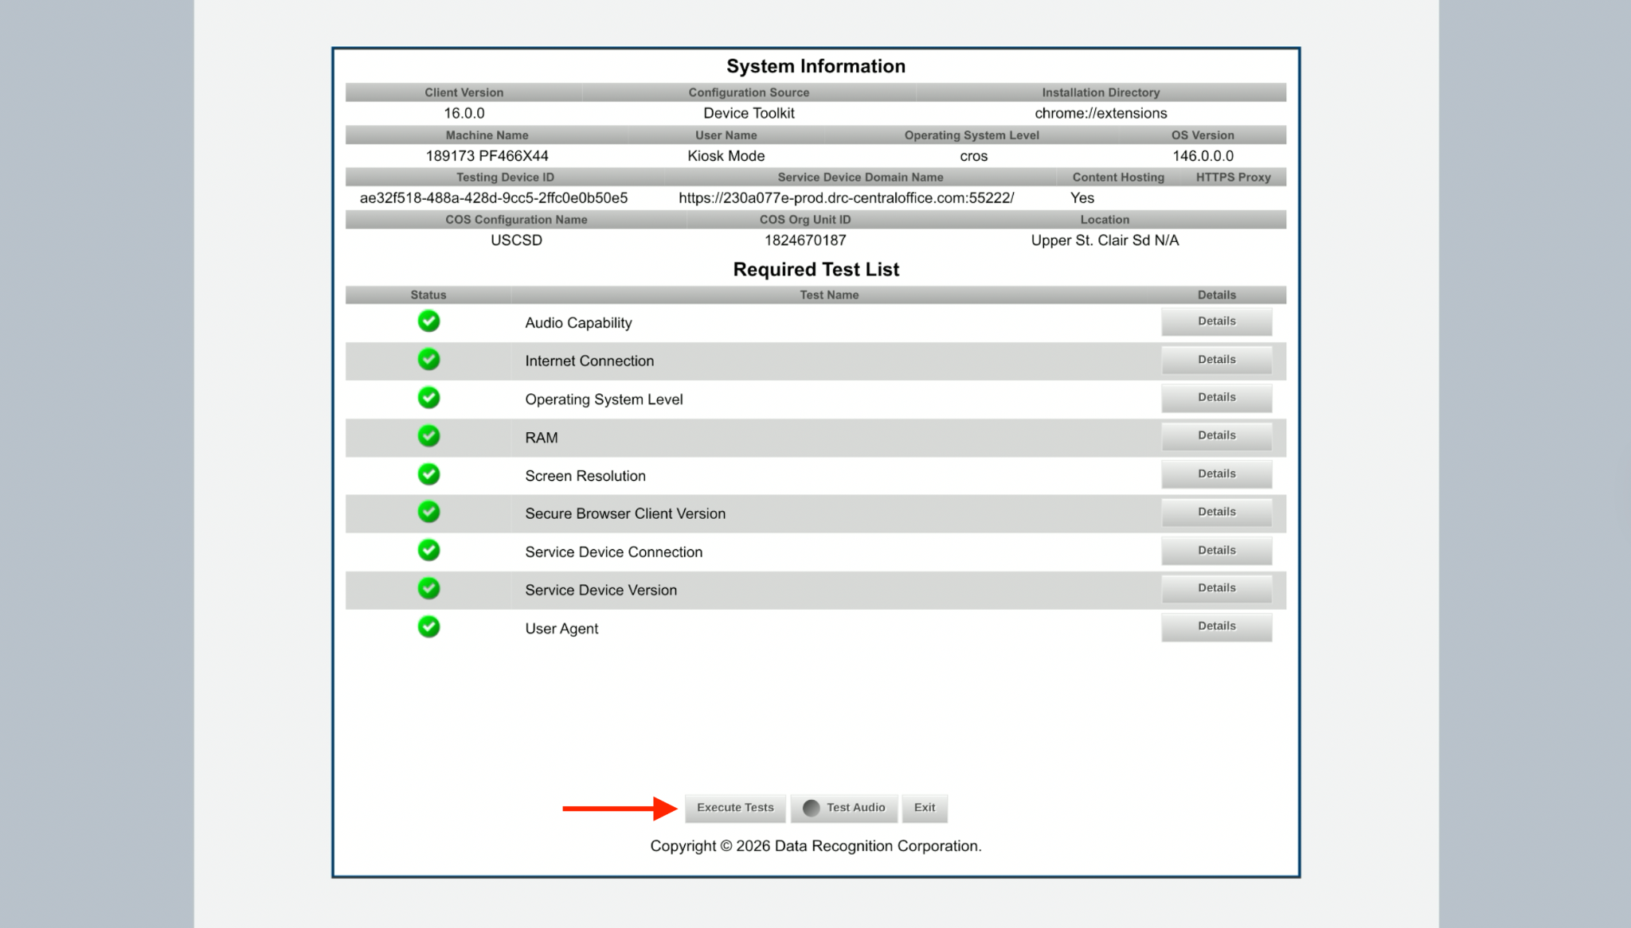This screenshot has width=1631, height=928.
Task: Click Operating System Level green check icon
Action: pos(428,398)
